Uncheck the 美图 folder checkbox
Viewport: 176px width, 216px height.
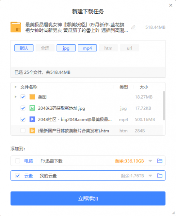click(23, 97)
